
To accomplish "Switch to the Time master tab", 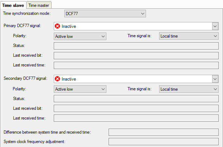I will [x=39, y=5].
